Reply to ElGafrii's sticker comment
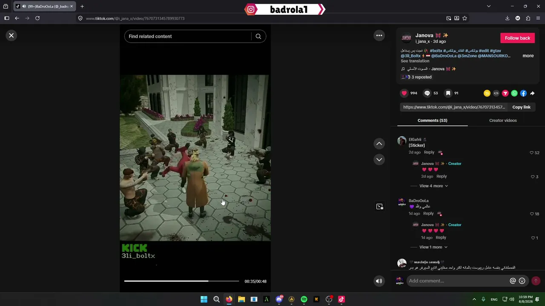Image resolution: width=545 pixels, height=306 pixels. pyautogui.click(x=429, y=152)
